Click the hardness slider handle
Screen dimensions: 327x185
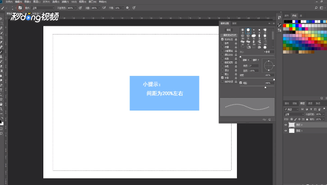pos(274,79)
